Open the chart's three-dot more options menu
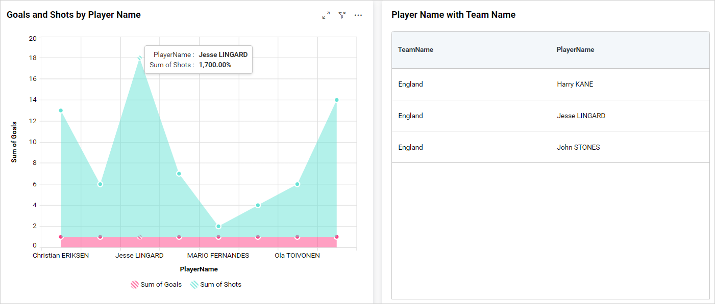 [x=358, y=15]
